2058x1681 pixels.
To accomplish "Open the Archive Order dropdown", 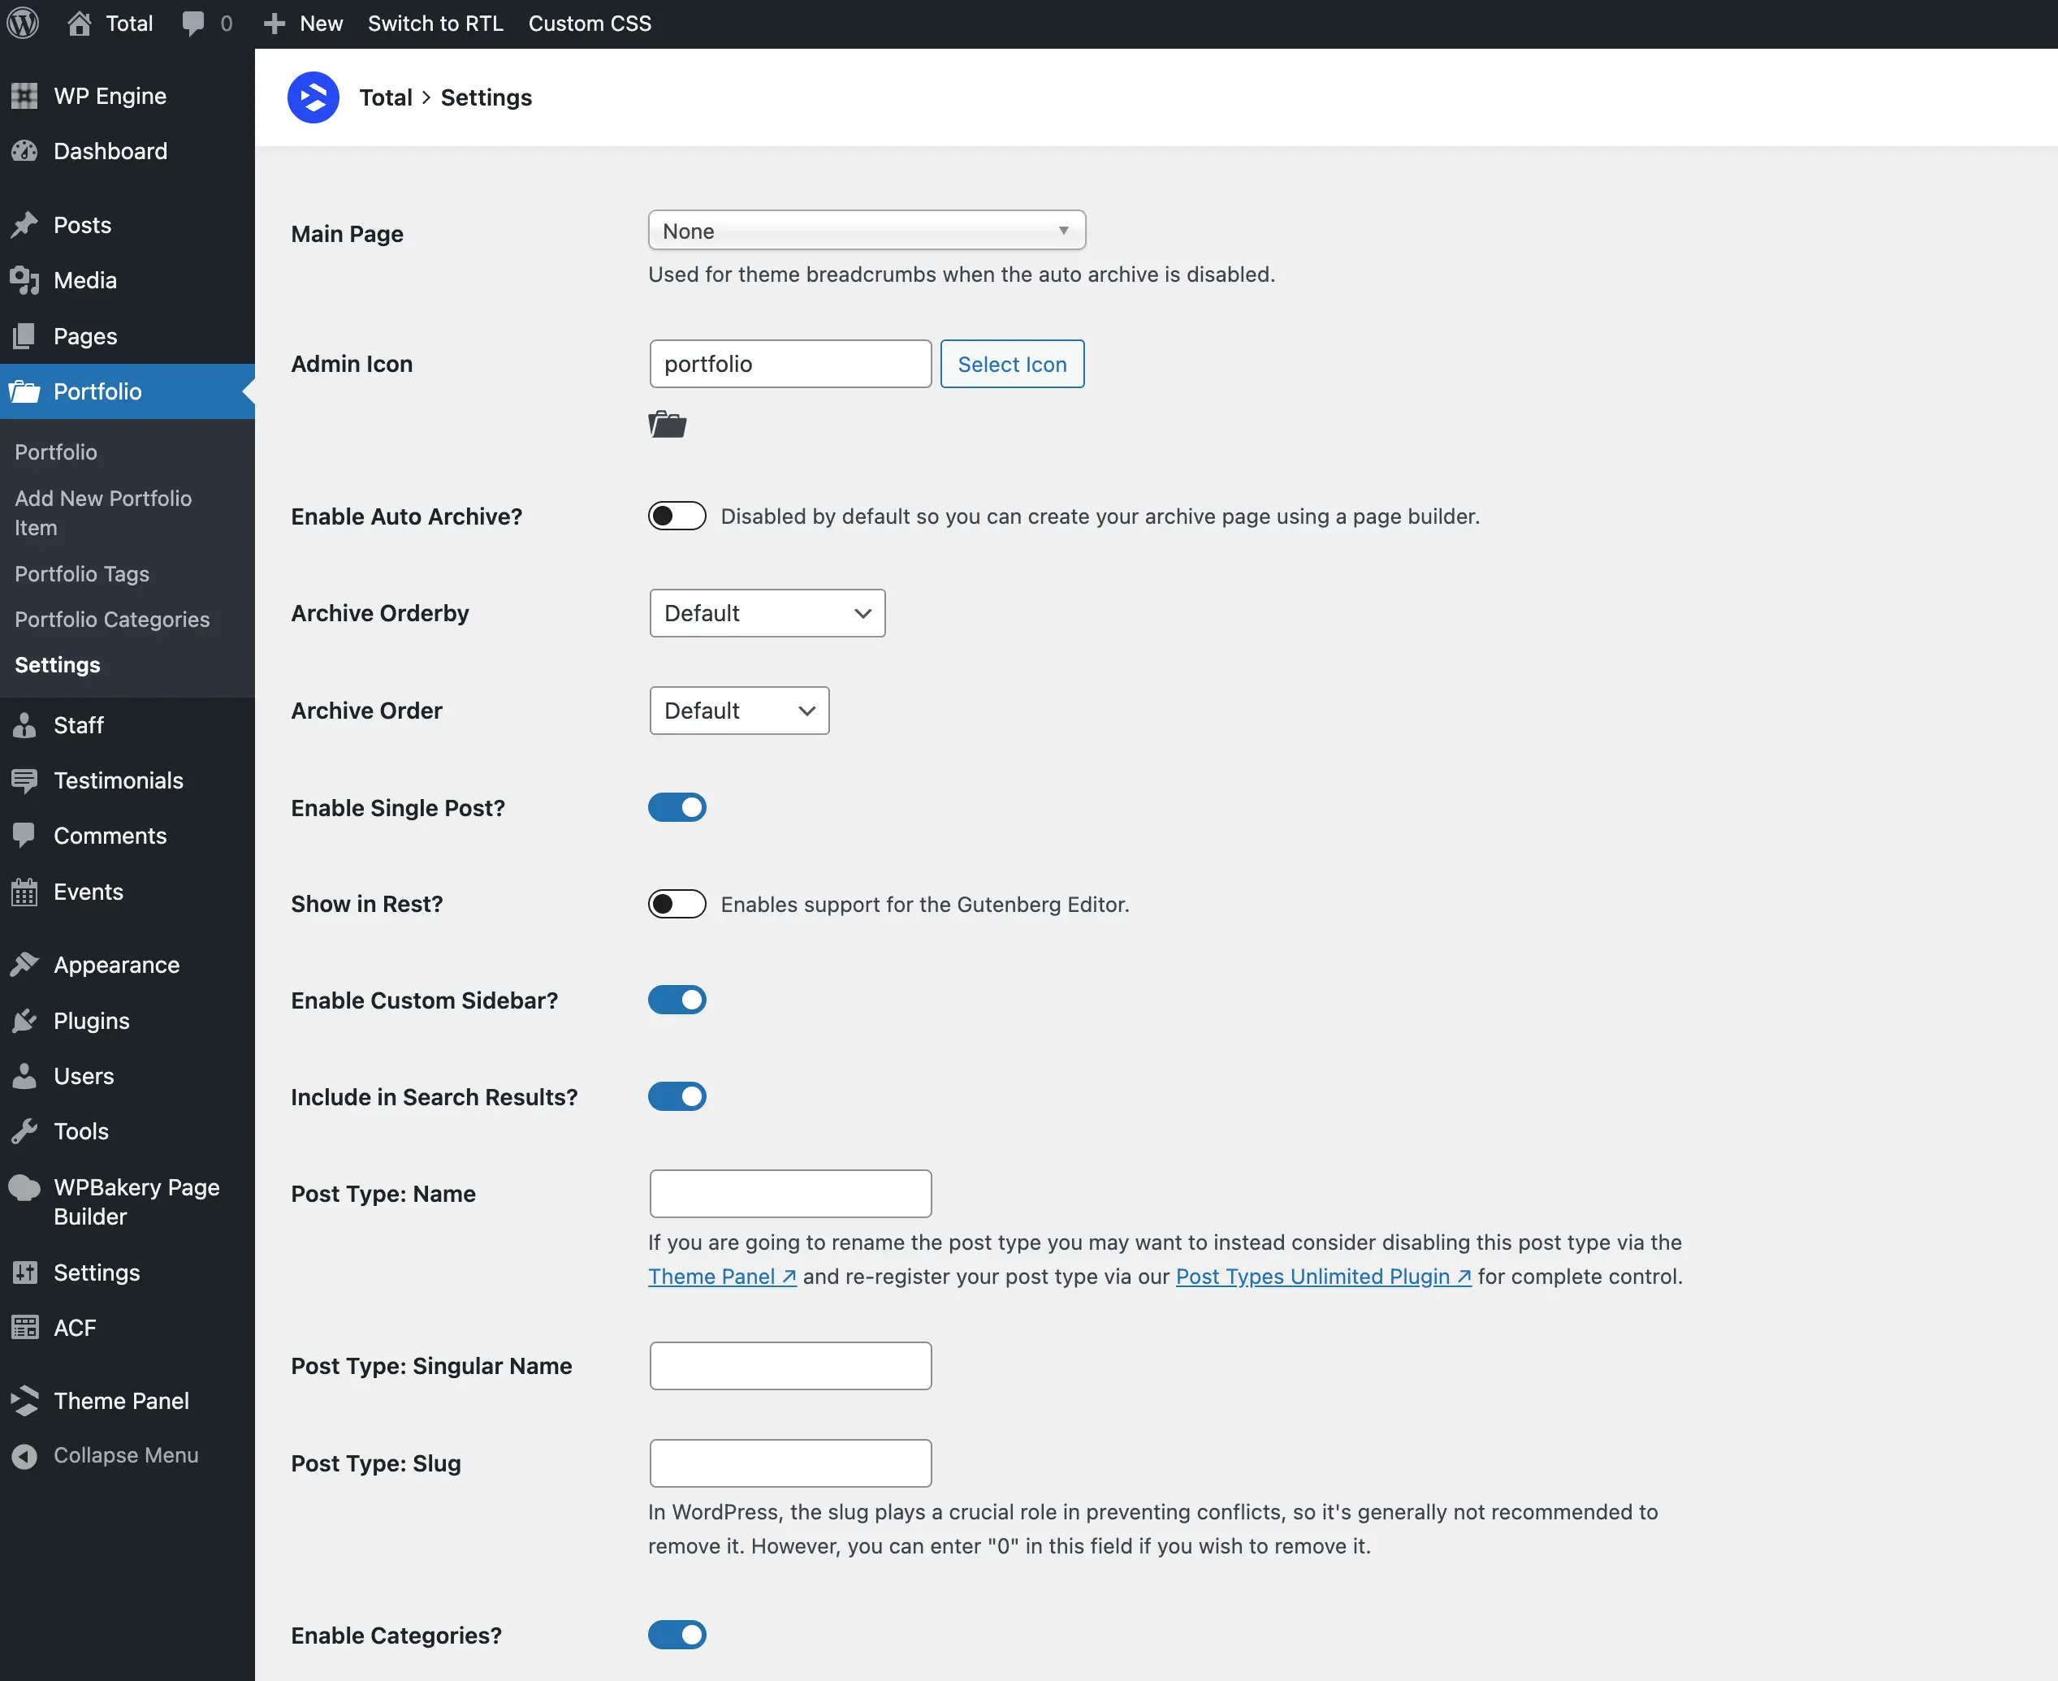I will [739, 710].
